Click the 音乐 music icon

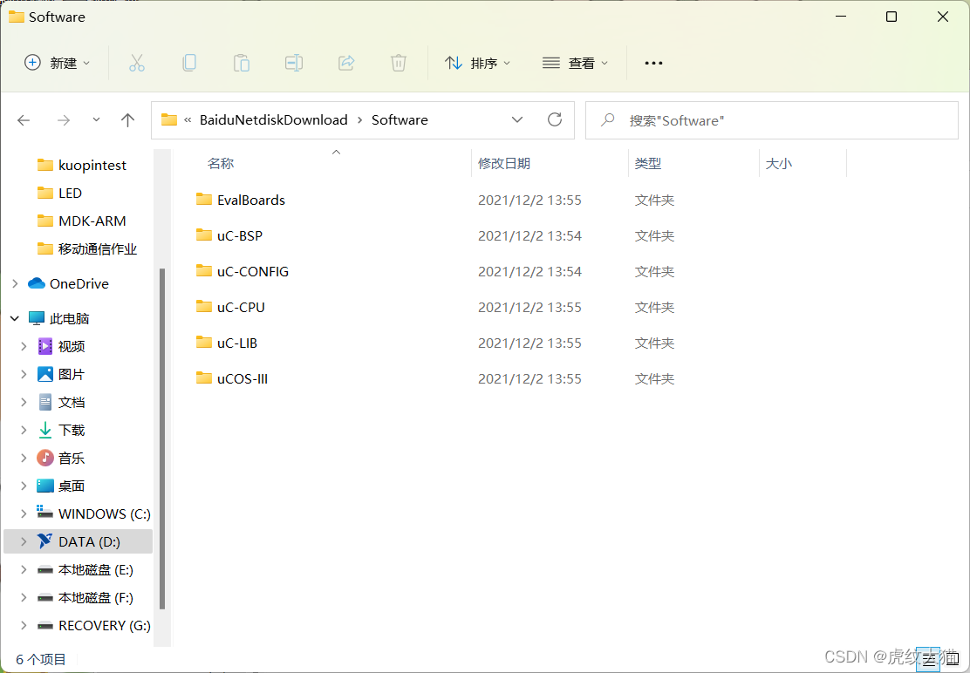[x=45, y=458]
